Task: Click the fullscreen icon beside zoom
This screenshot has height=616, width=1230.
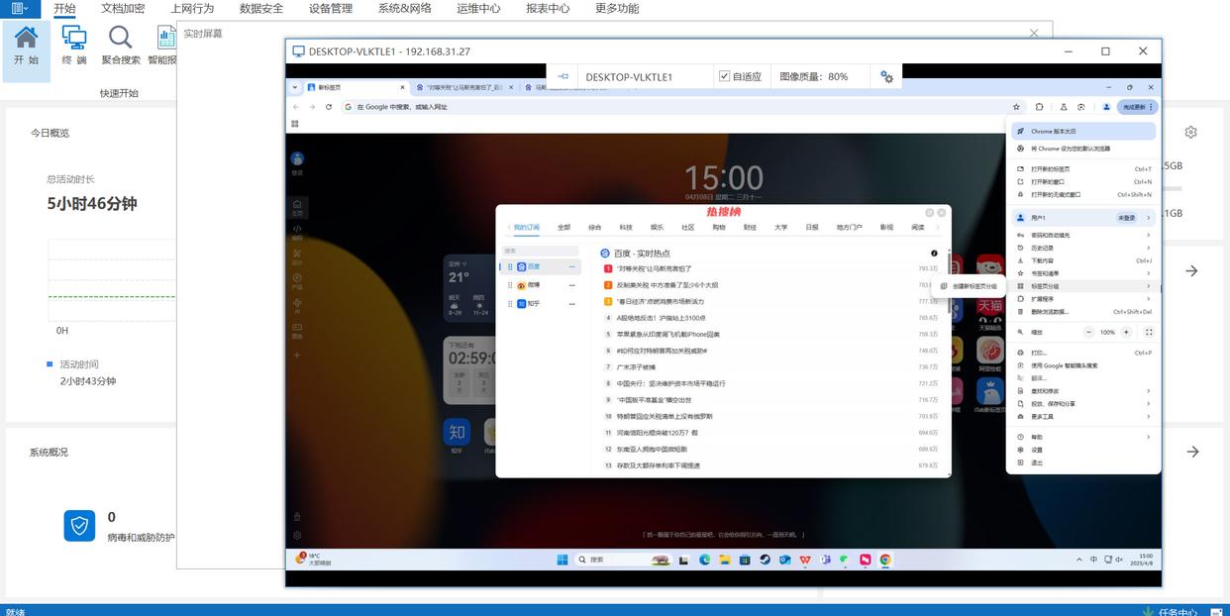Action: pos(1148,332)
